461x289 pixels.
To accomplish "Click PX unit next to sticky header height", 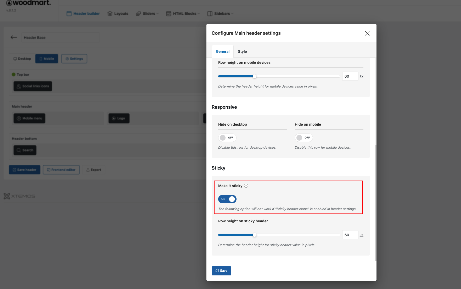I will [361, 235].
